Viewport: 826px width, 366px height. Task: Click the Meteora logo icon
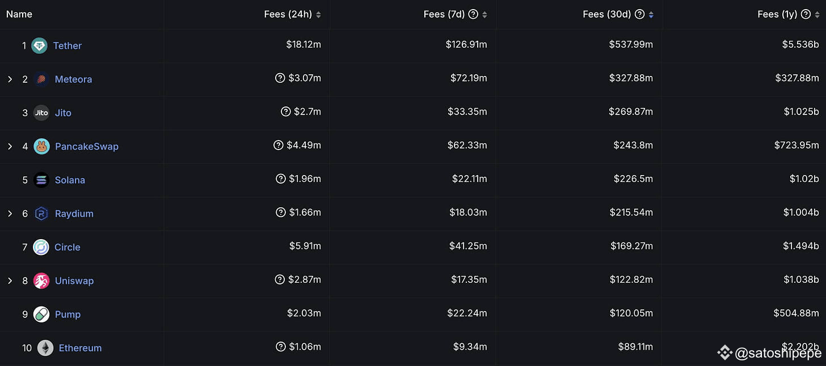click(x=41, y=79)
